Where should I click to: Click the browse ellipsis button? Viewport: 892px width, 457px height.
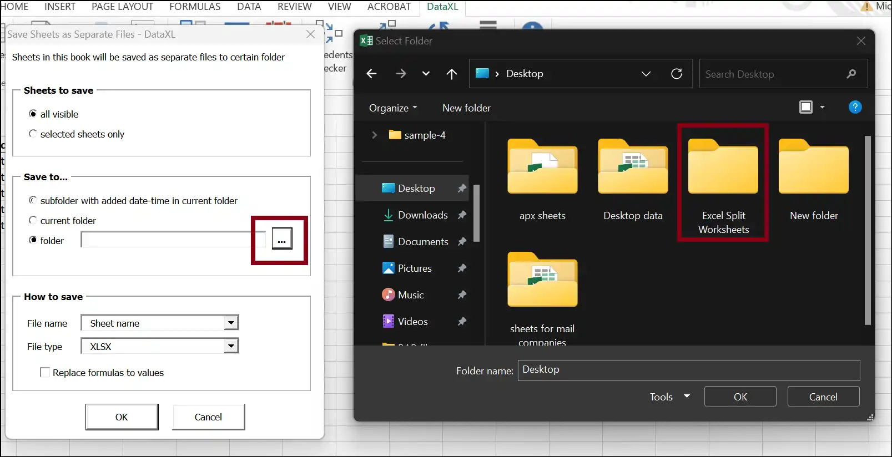point(282,239)
